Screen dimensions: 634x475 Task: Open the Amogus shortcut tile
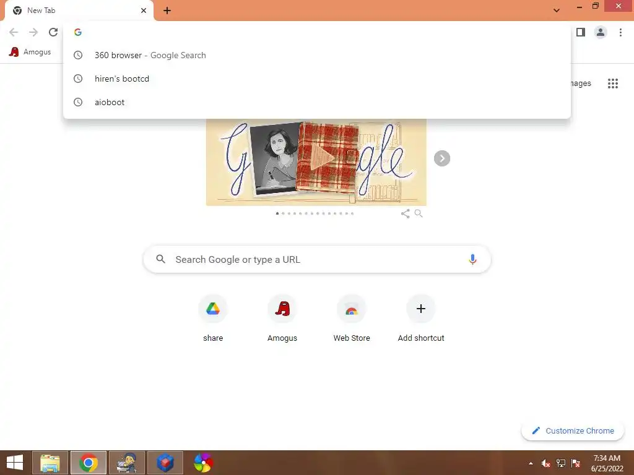point(282,319)
